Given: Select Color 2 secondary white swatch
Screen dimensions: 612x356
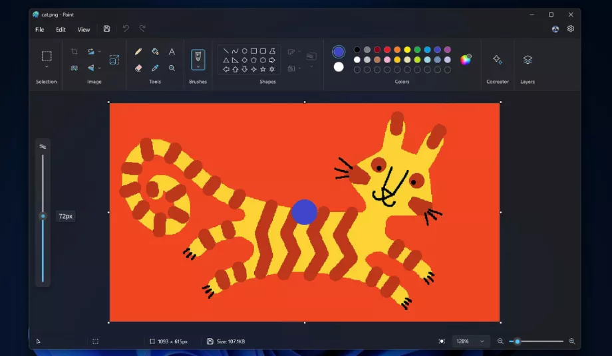Looking at the screenshot, I should 339,67.
